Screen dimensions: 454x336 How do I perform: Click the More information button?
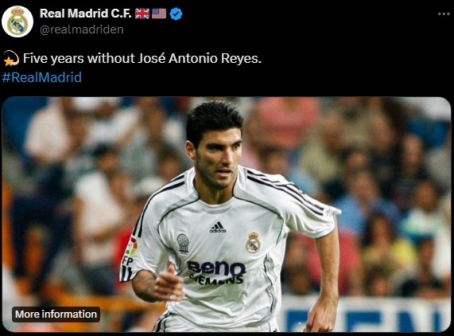click(56, 315)
